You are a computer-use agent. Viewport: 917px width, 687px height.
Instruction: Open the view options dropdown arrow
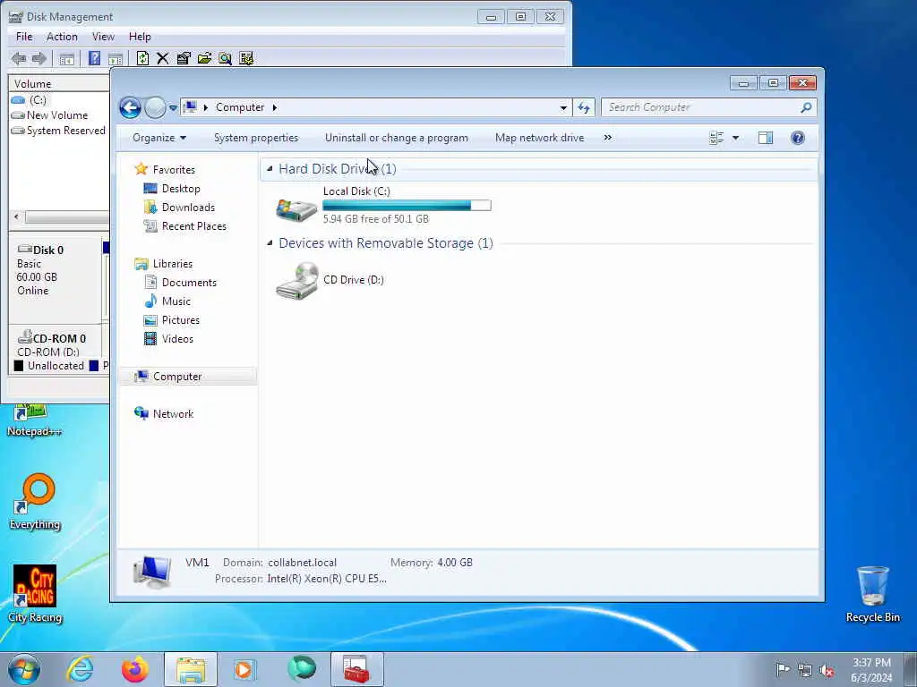736,138
